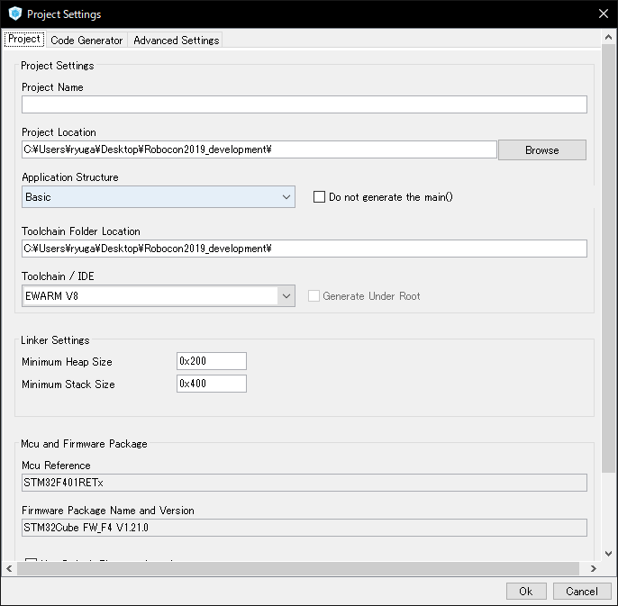Confirm settings with the Ok button
Screen dimensions: 618x606
click(x=526, y=591)
